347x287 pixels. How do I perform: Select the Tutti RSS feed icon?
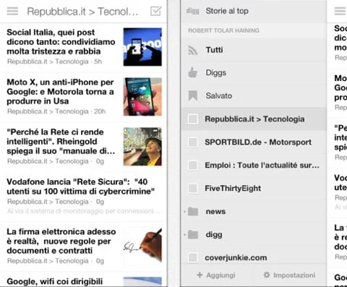[x=193, y=50]
